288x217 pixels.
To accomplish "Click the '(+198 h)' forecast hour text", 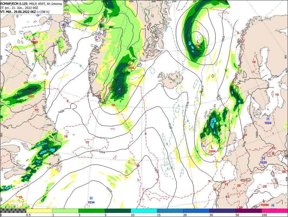I will 43,12.
